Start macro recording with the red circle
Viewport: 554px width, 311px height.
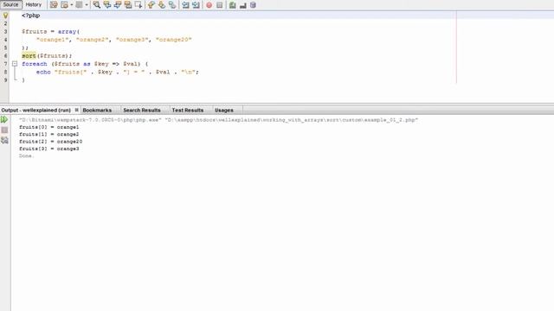click(x=209, y=5)
